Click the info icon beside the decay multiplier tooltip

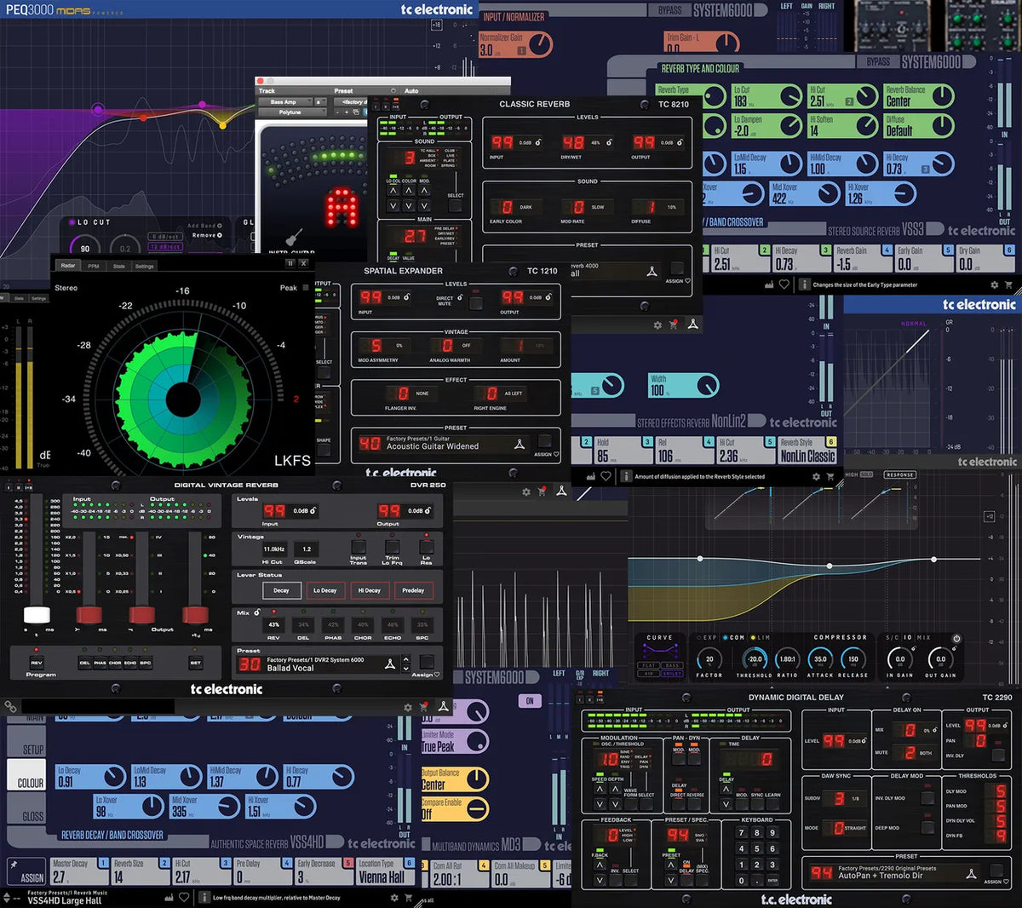click(204, 897)
